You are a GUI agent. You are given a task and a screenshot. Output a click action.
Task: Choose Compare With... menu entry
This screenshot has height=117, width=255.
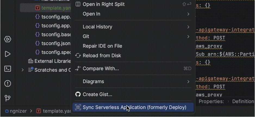(x=101, y=69)
